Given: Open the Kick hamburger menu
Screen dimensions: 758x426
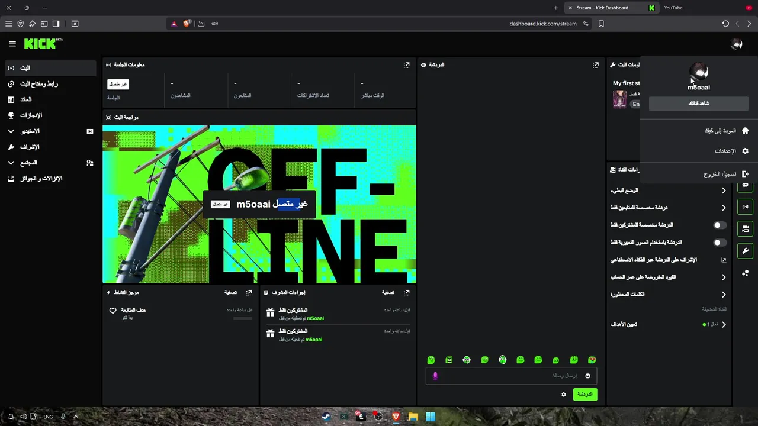Looking at the screenshot, I should click(12, 44).
